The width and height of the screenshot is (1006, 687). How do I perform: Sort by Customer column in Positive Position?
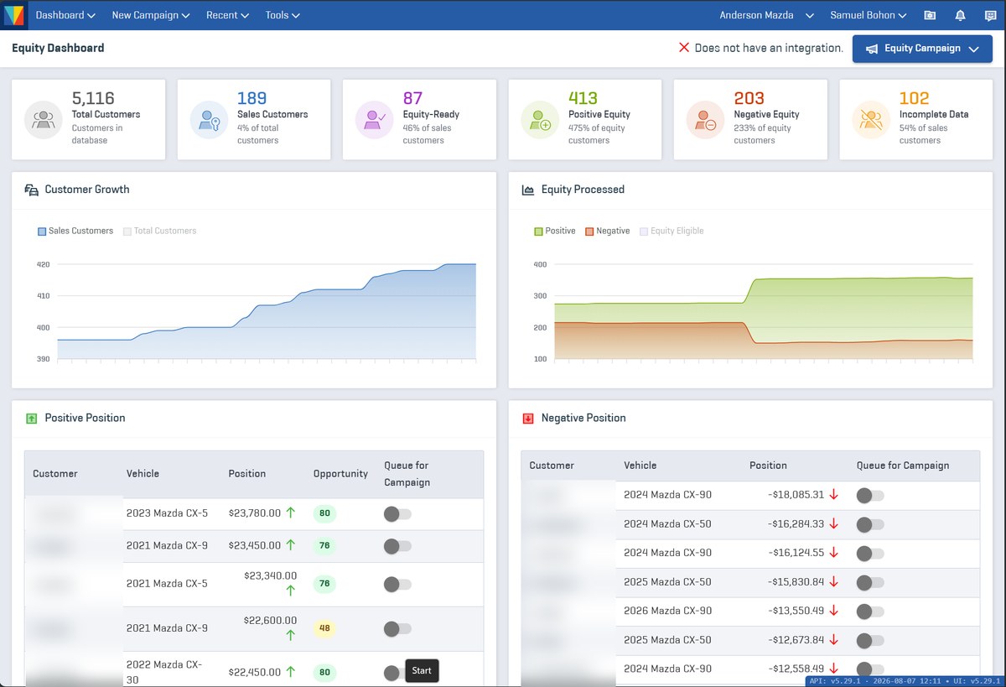click(x=55, y=474)
